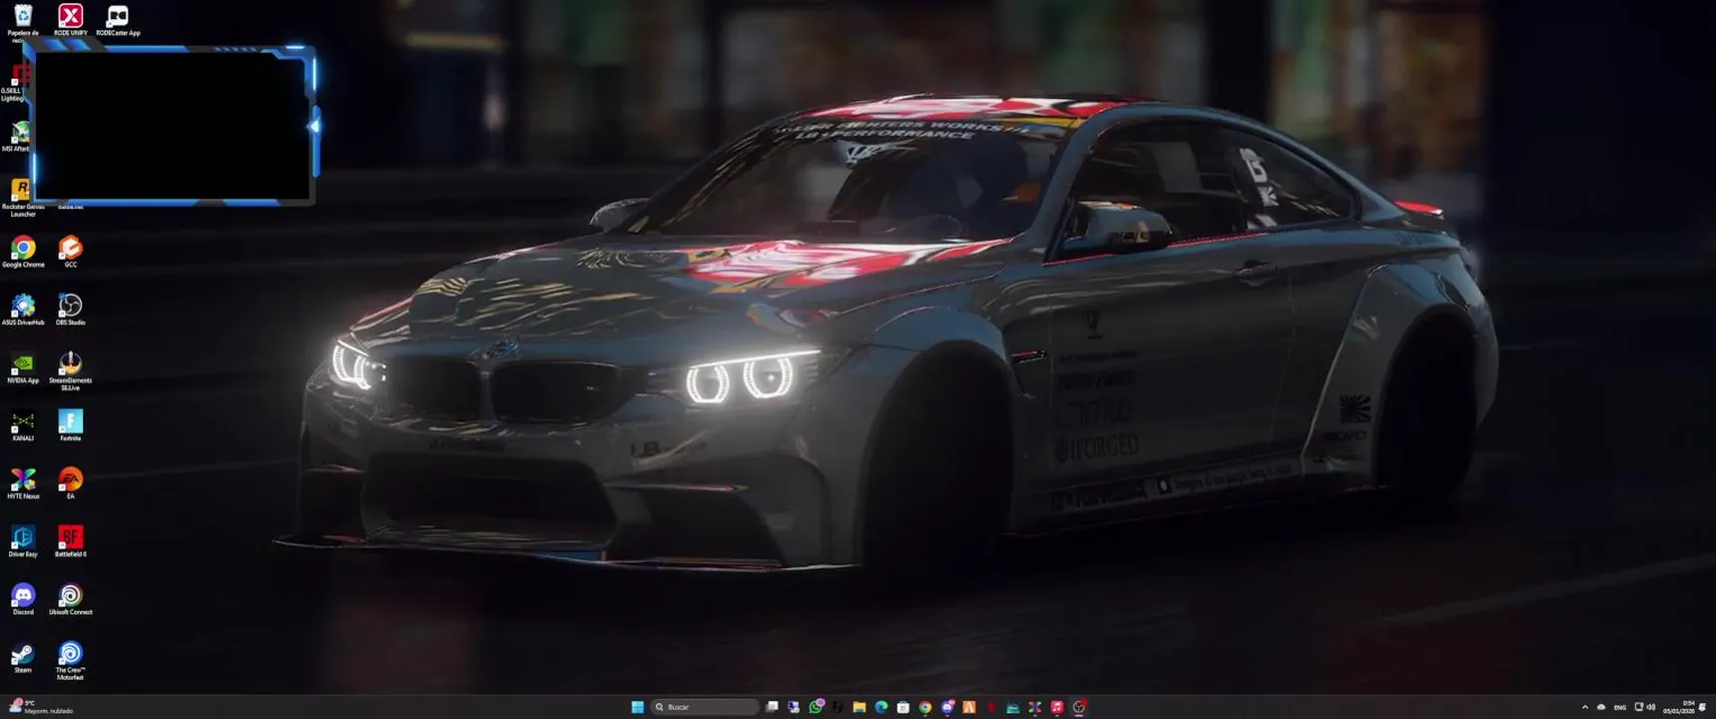Open the Google Chrome desktop shortcut
Screen dimensions: 1716x719
(x=23, y=252)
